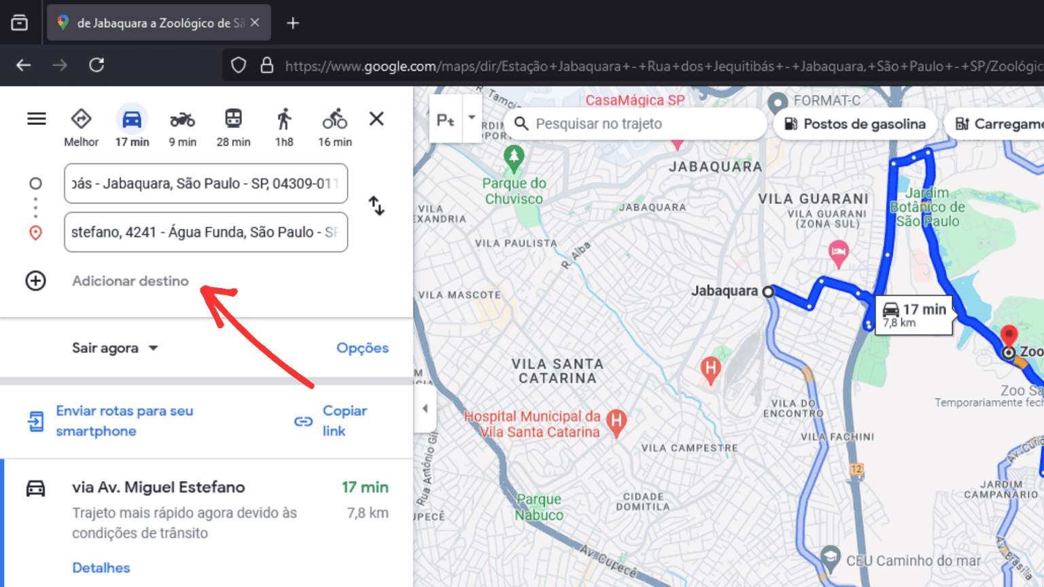Click the CEU Caminho do mar pin

coord(830,560)
